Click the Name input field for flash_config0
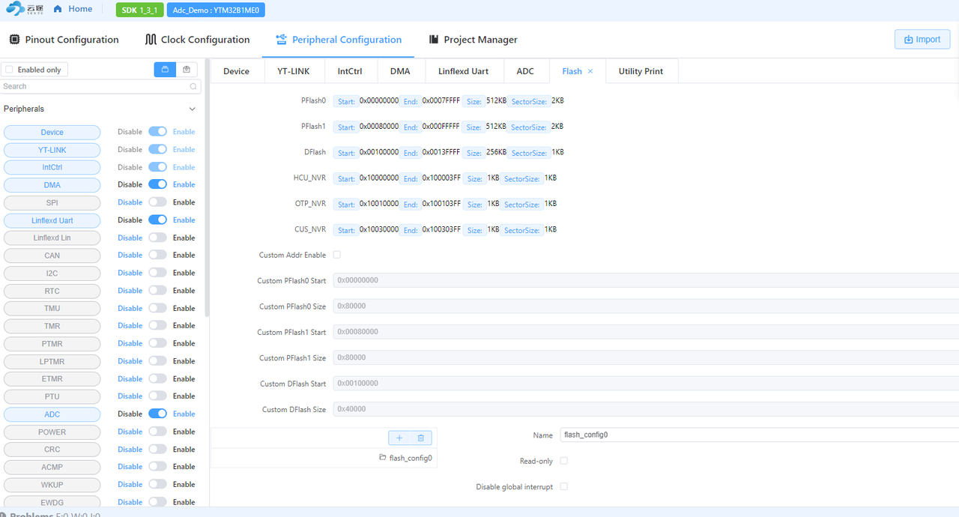 tap(757, 435)
